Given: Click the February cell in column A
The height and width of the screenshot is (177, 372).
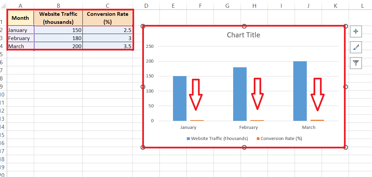Looking at the screenshot, I should click(x=20, y=38).
